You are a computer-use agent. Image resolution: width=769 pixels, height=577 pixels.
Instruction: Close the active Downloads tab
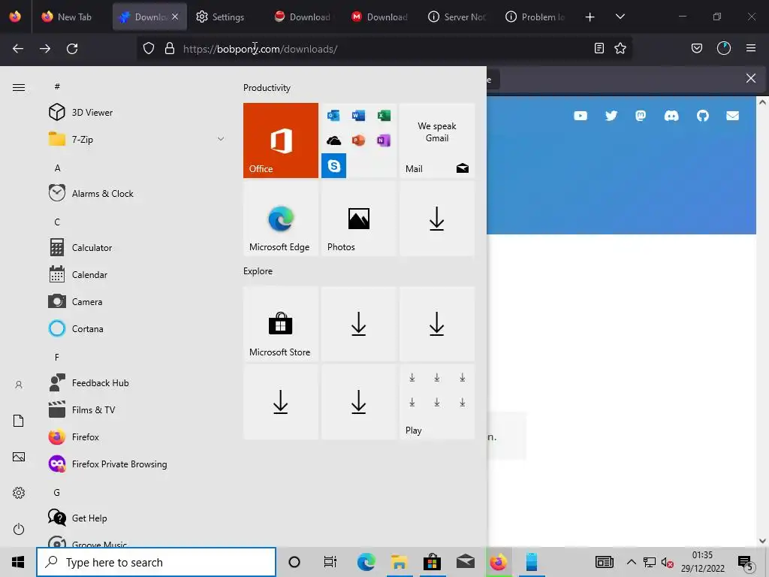(175, 17)
